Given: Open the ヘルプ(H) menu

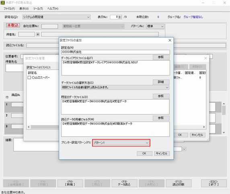Looking at the screenshot, I should [x=53, y=9].
